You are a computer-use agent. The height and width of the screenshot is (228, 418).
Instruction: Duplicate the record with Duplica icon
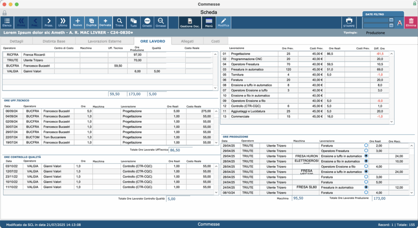tap(91, 22)
